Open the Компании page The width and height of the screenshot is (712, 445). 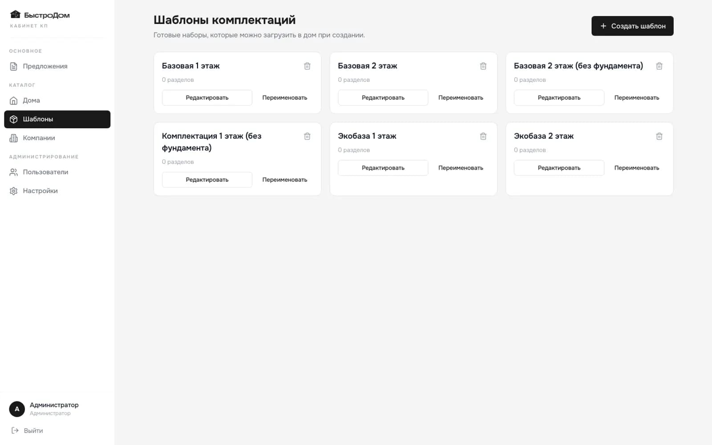pos(57,138)
